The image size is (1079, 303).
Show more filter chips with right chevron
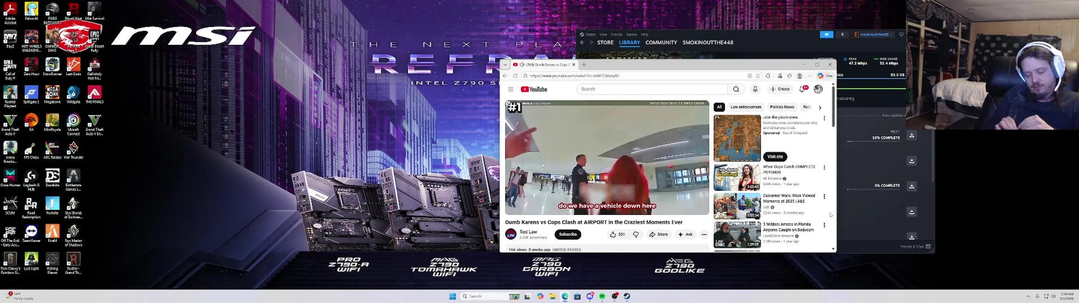[820, 107]
